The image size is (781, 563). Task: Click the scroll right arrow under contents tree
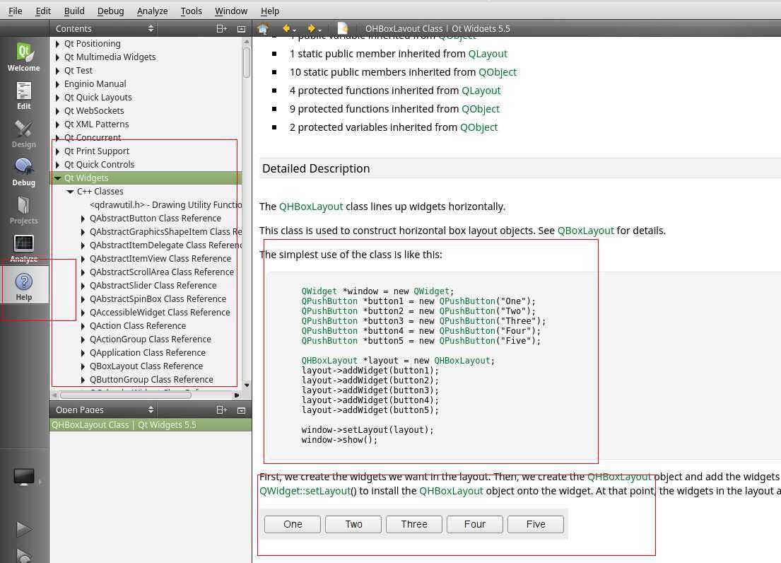[x=237, y=395]
